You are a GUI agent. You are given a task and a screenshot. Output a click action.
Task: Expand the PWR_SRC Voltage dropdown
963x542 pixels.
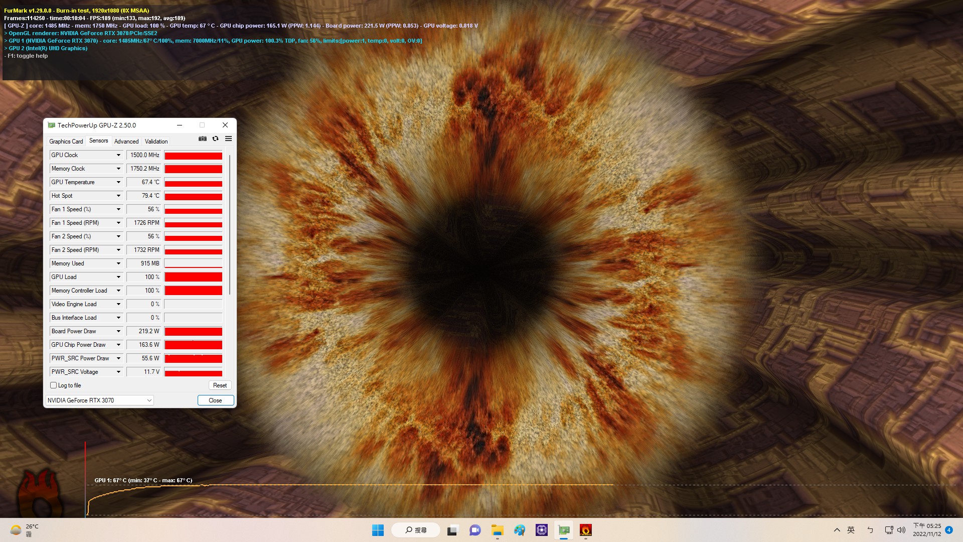click(x=118, y=372)
